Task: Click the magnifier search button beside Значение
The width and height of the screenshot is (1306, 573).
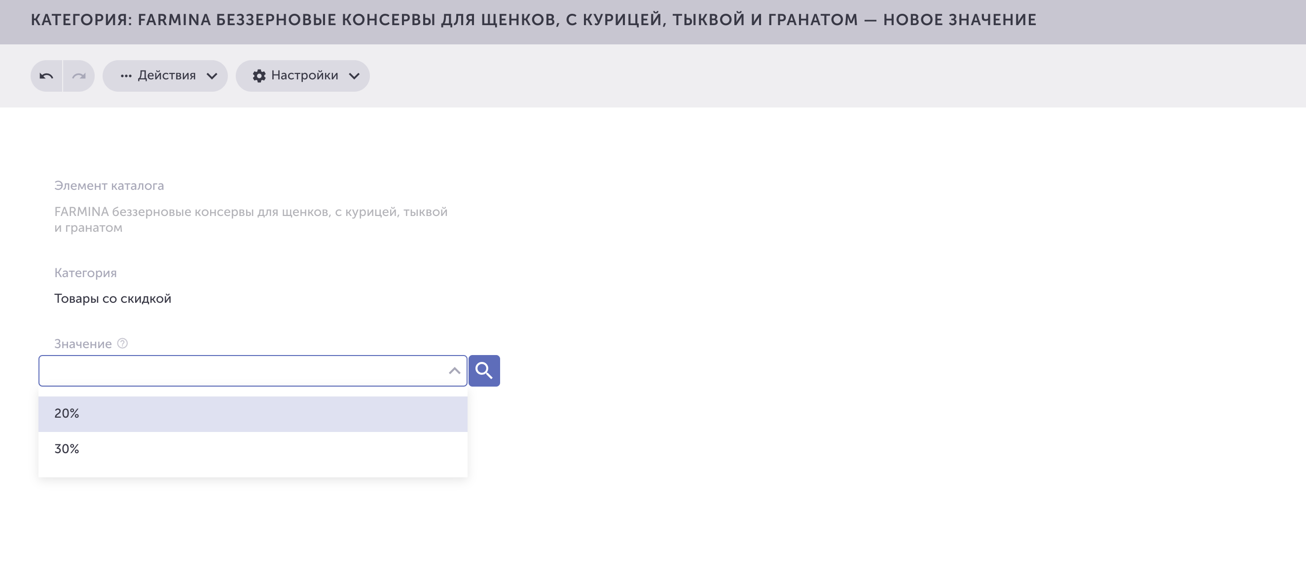Action: (484, 371)
